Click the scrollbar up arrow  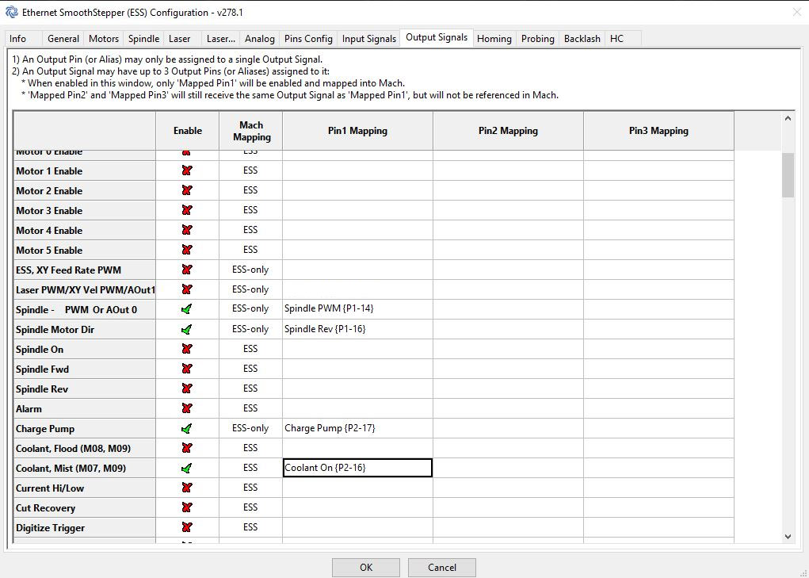point(788,119)
